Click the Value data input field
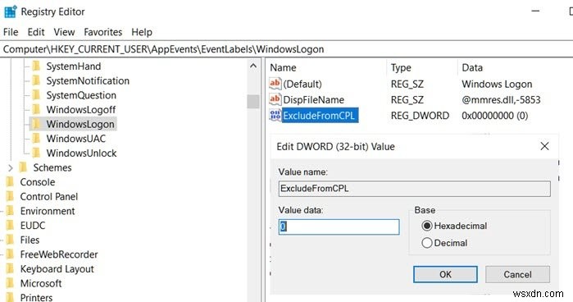This screenshot has height=302, width=573. click(x=339, y=227)
